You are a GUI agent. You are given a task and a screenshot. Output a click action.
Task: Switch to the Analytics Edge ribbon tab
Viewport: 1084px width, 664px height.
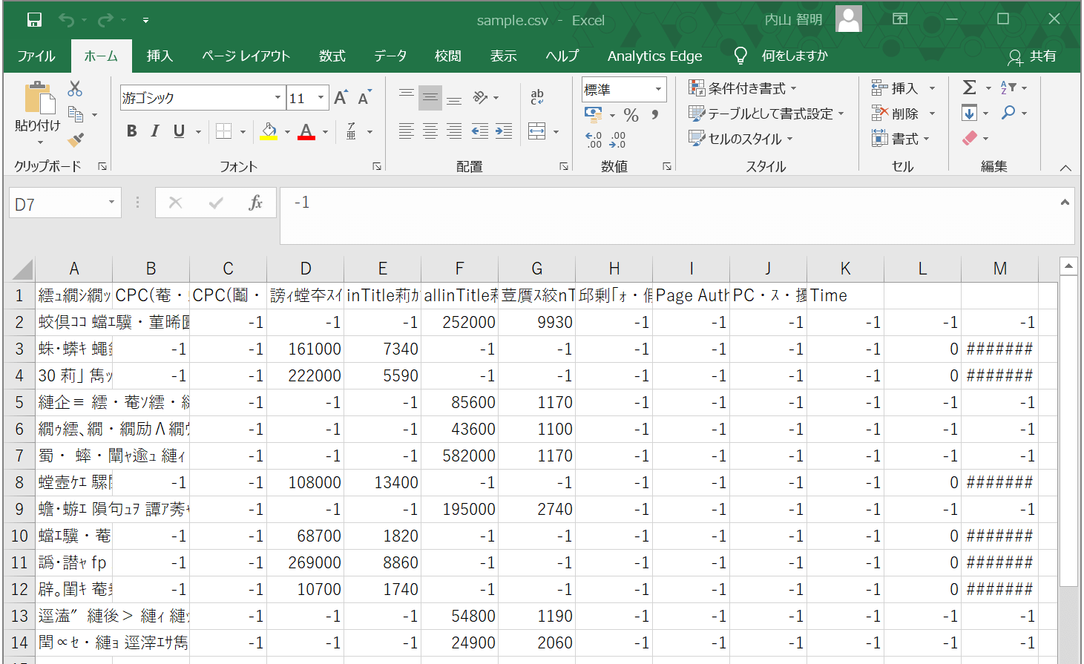click(654, 56)
